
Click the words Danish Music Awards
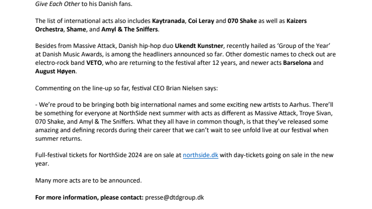[73, 54]
